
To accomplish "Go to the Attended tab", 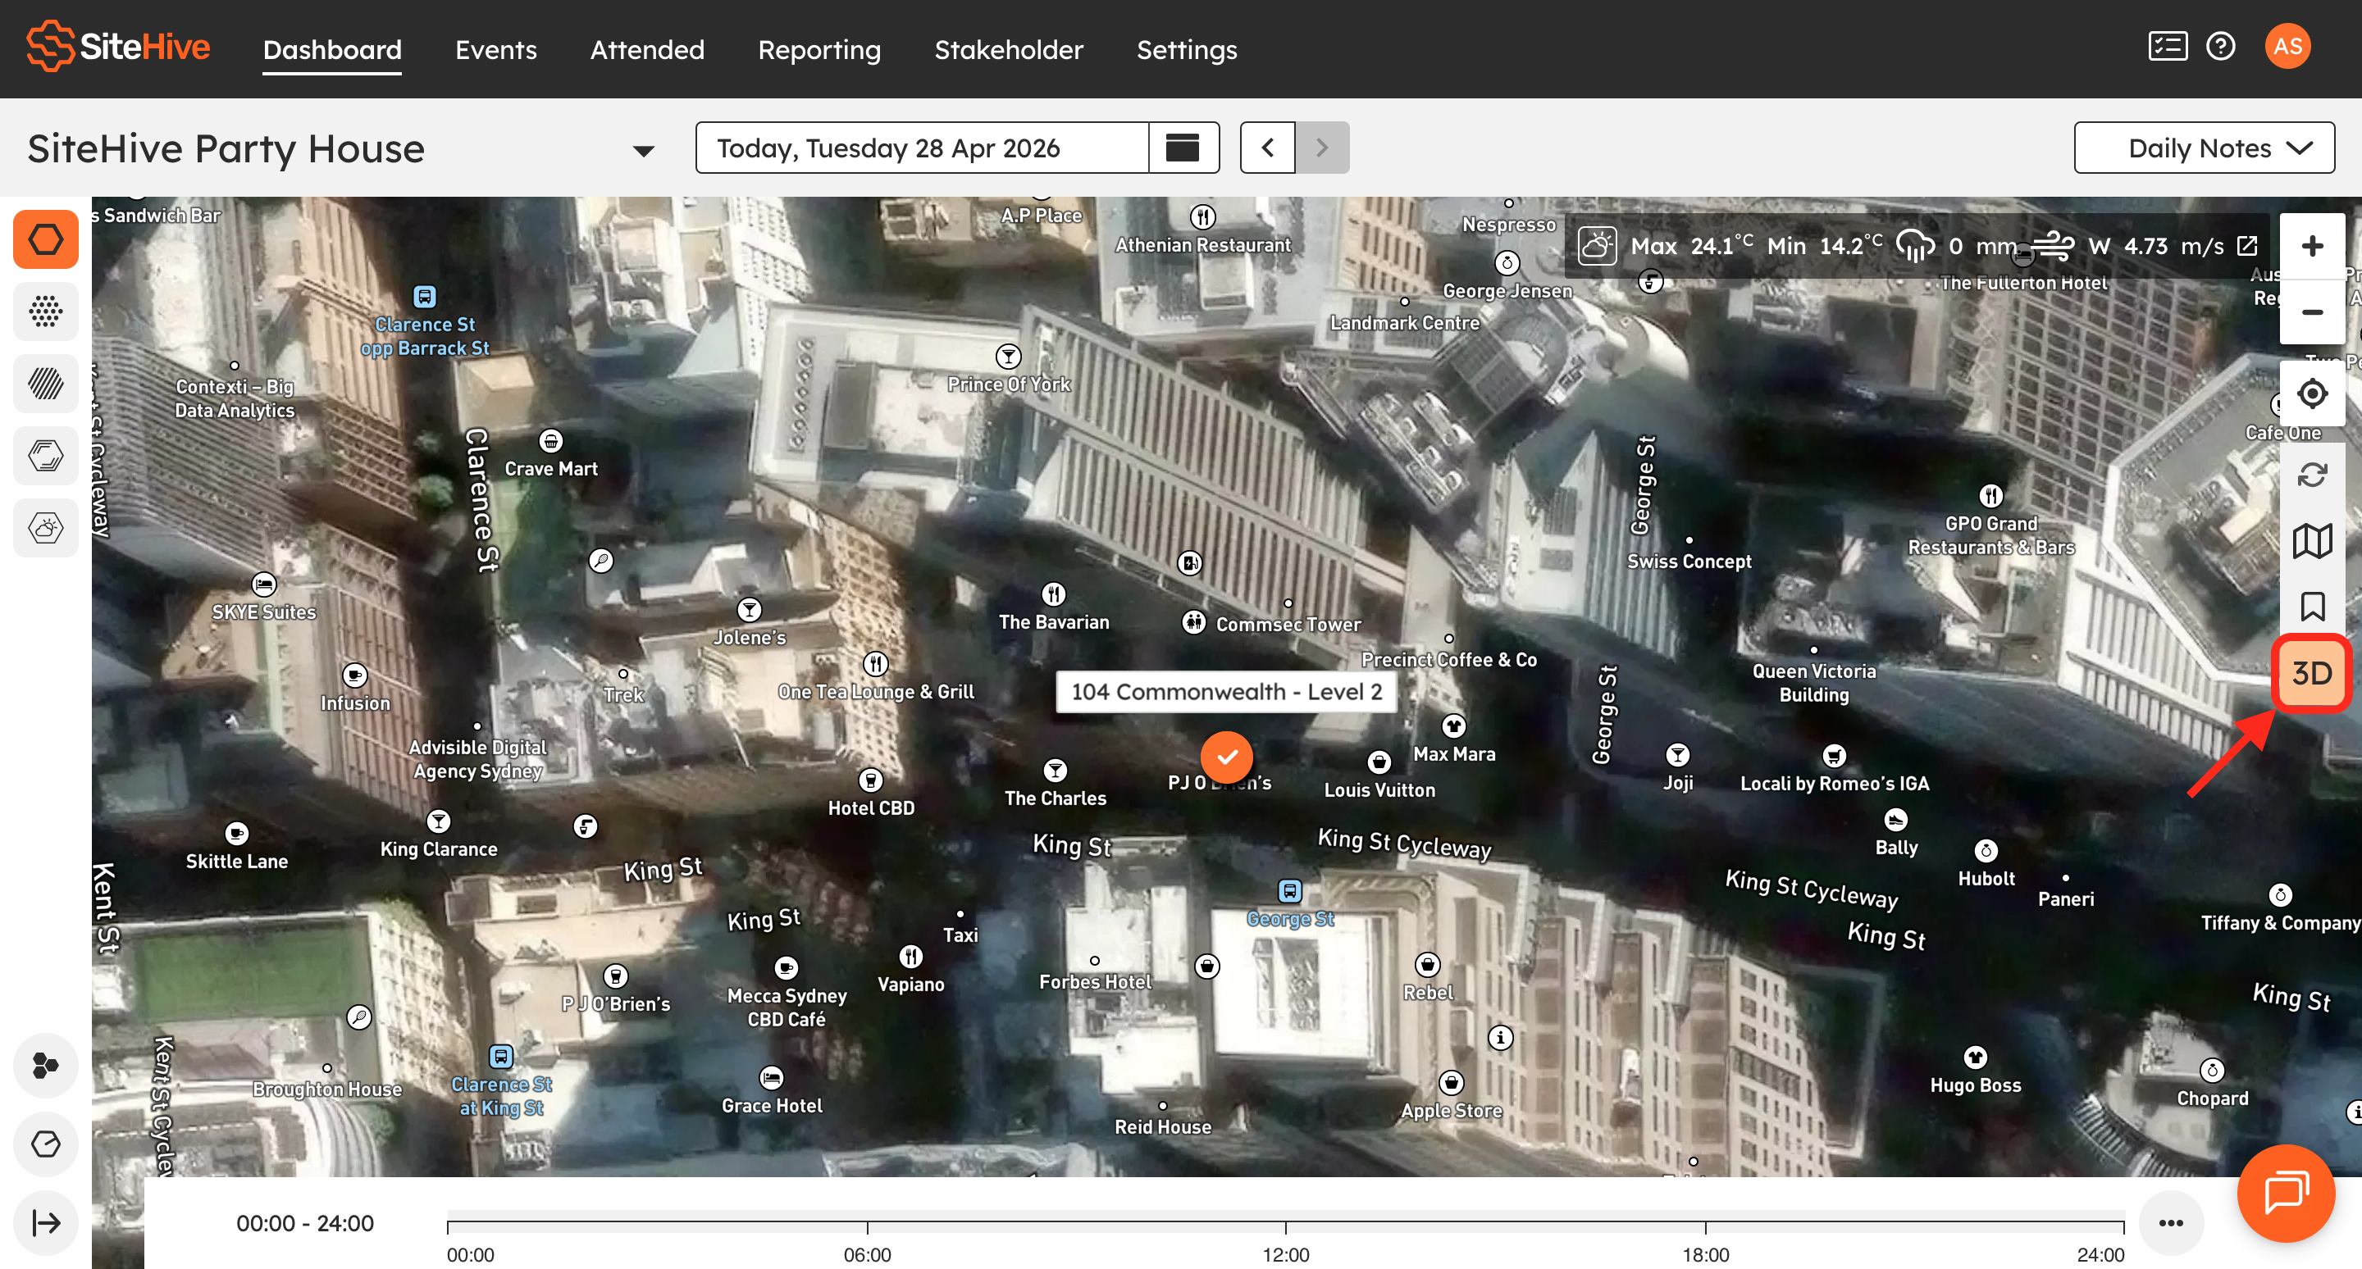I will click(647, 49).
